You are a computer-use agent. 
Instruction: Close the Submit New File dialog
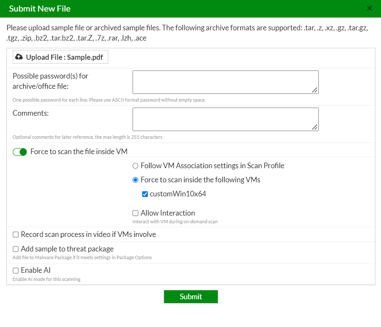tap(369, 8)
